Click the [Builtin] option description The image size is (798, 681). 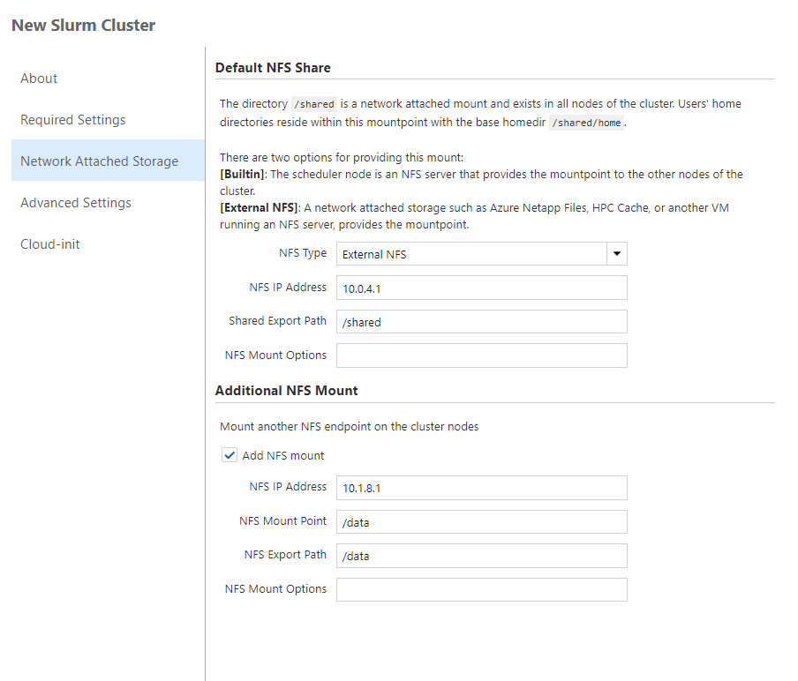[x=481, y=182]
